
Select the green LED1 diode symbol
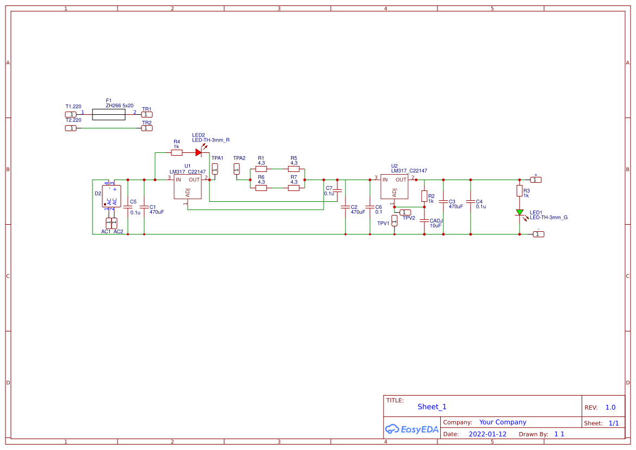pyautogui.click(x=520, y=213)
